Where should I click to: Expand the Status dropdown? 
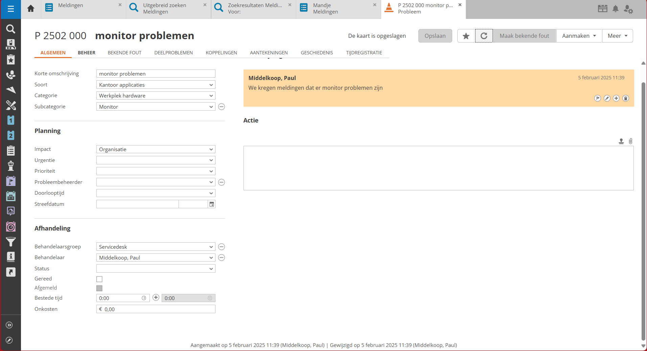point(211,269)
